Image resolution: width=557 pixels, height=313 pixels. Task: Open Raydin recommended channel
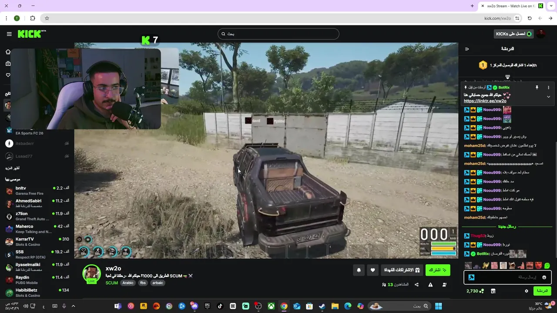[x=37, y=280]
